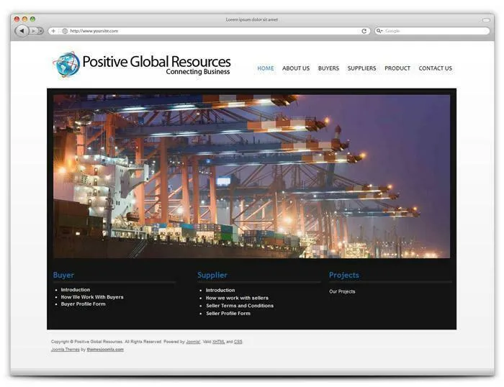Click the red close window button

point(17,19)
